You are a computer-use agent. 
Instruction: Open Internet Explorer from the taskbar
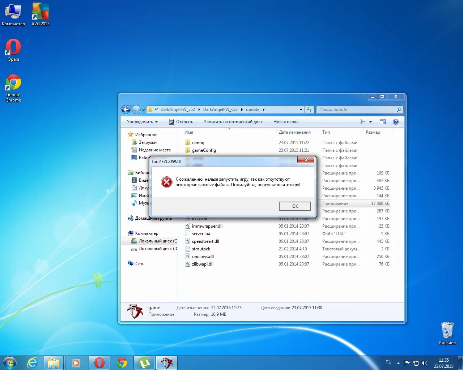(x=32, y=363)
